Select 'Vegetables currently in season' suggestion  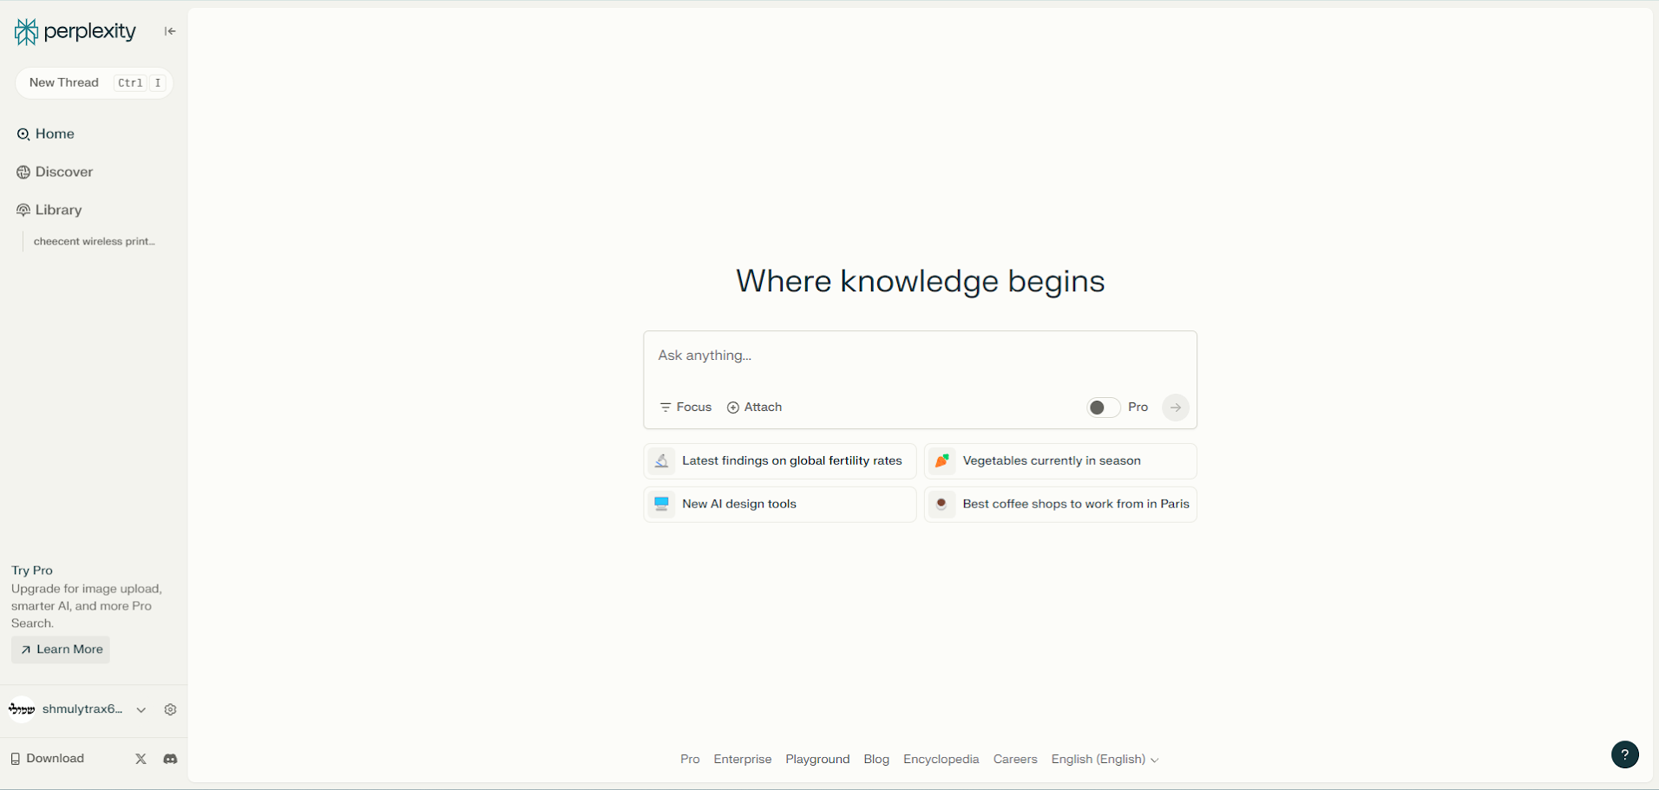(x=1060, y=461)
